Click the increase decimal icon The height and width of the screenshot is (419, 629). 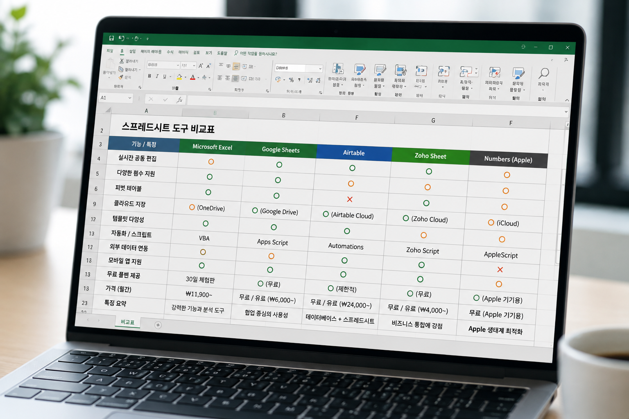[310, 80]
